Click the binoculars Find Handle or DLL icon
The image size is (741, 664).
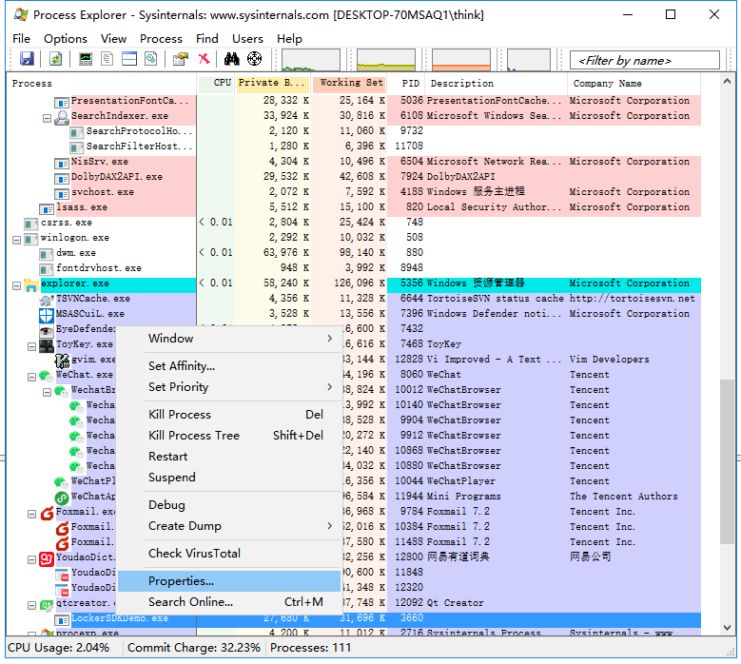(231, 59)
